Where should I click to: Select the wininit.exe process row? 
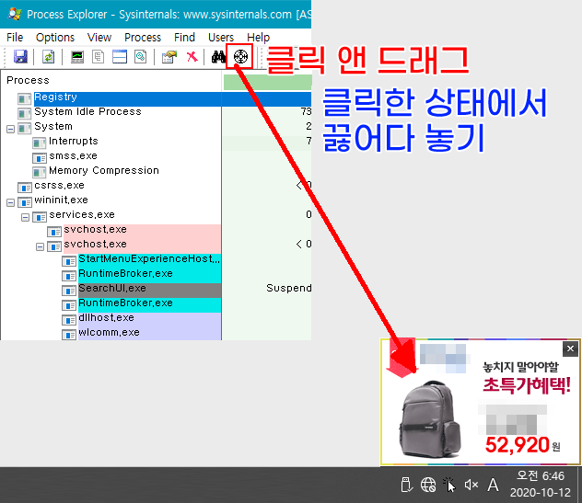pos(156,200)
